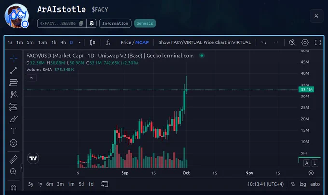Open the fx indicators menu
Screen dimensions: 328x195
(x=108, y=42)
